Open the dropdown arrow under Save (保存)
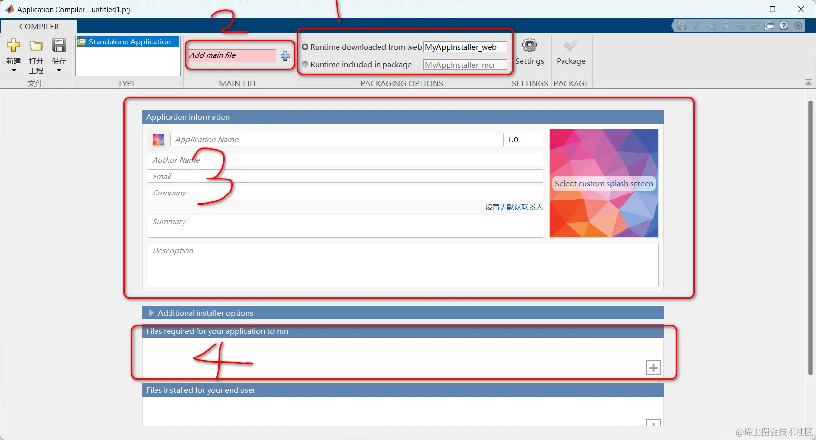 pos(59,71)
